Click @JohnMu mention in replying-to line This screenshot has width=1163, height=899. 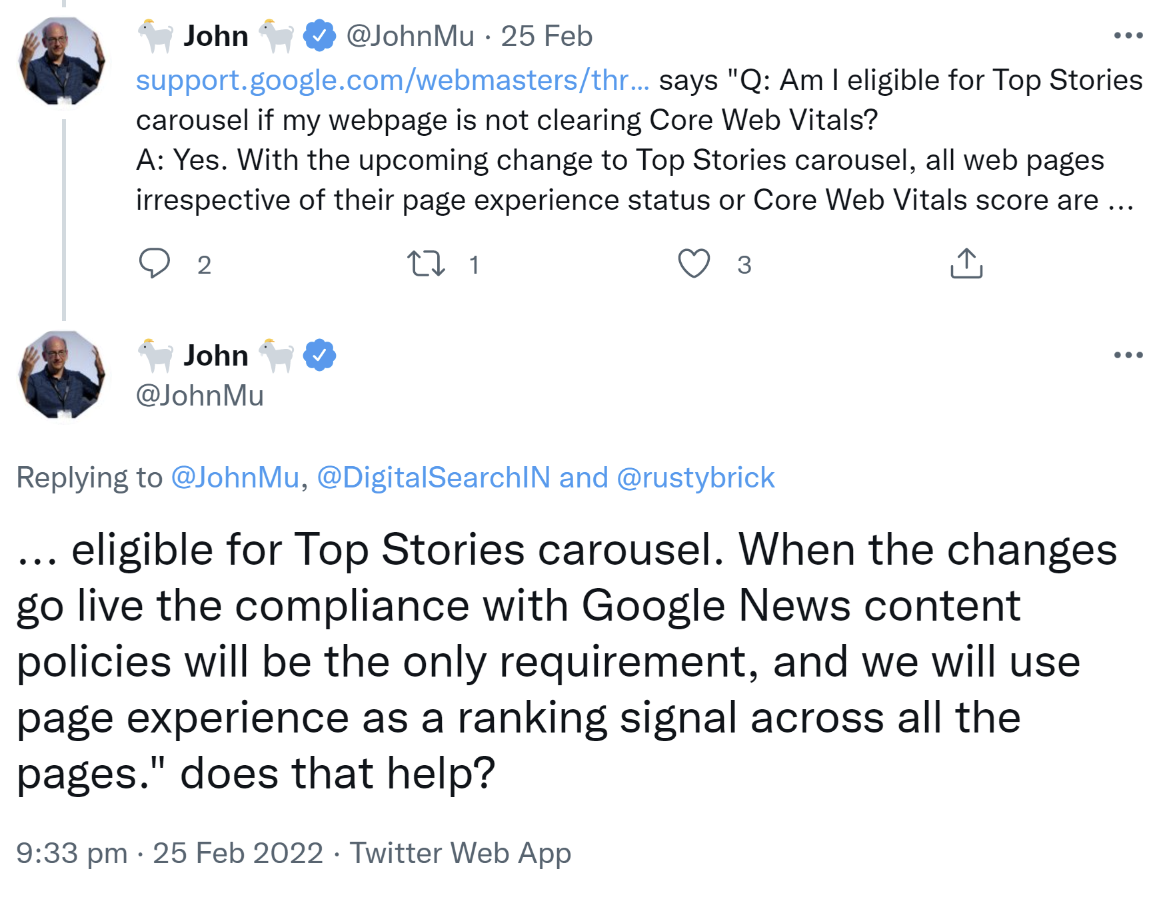(x=235, y=477)
